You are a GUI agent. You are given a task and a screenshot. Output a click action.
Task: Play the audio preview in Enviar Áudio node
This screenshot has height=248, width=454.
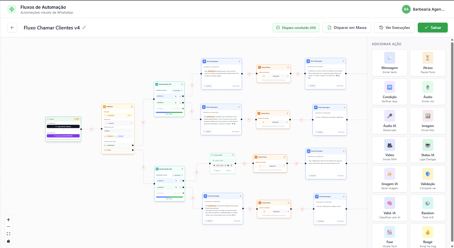click(x=214, y=165)
